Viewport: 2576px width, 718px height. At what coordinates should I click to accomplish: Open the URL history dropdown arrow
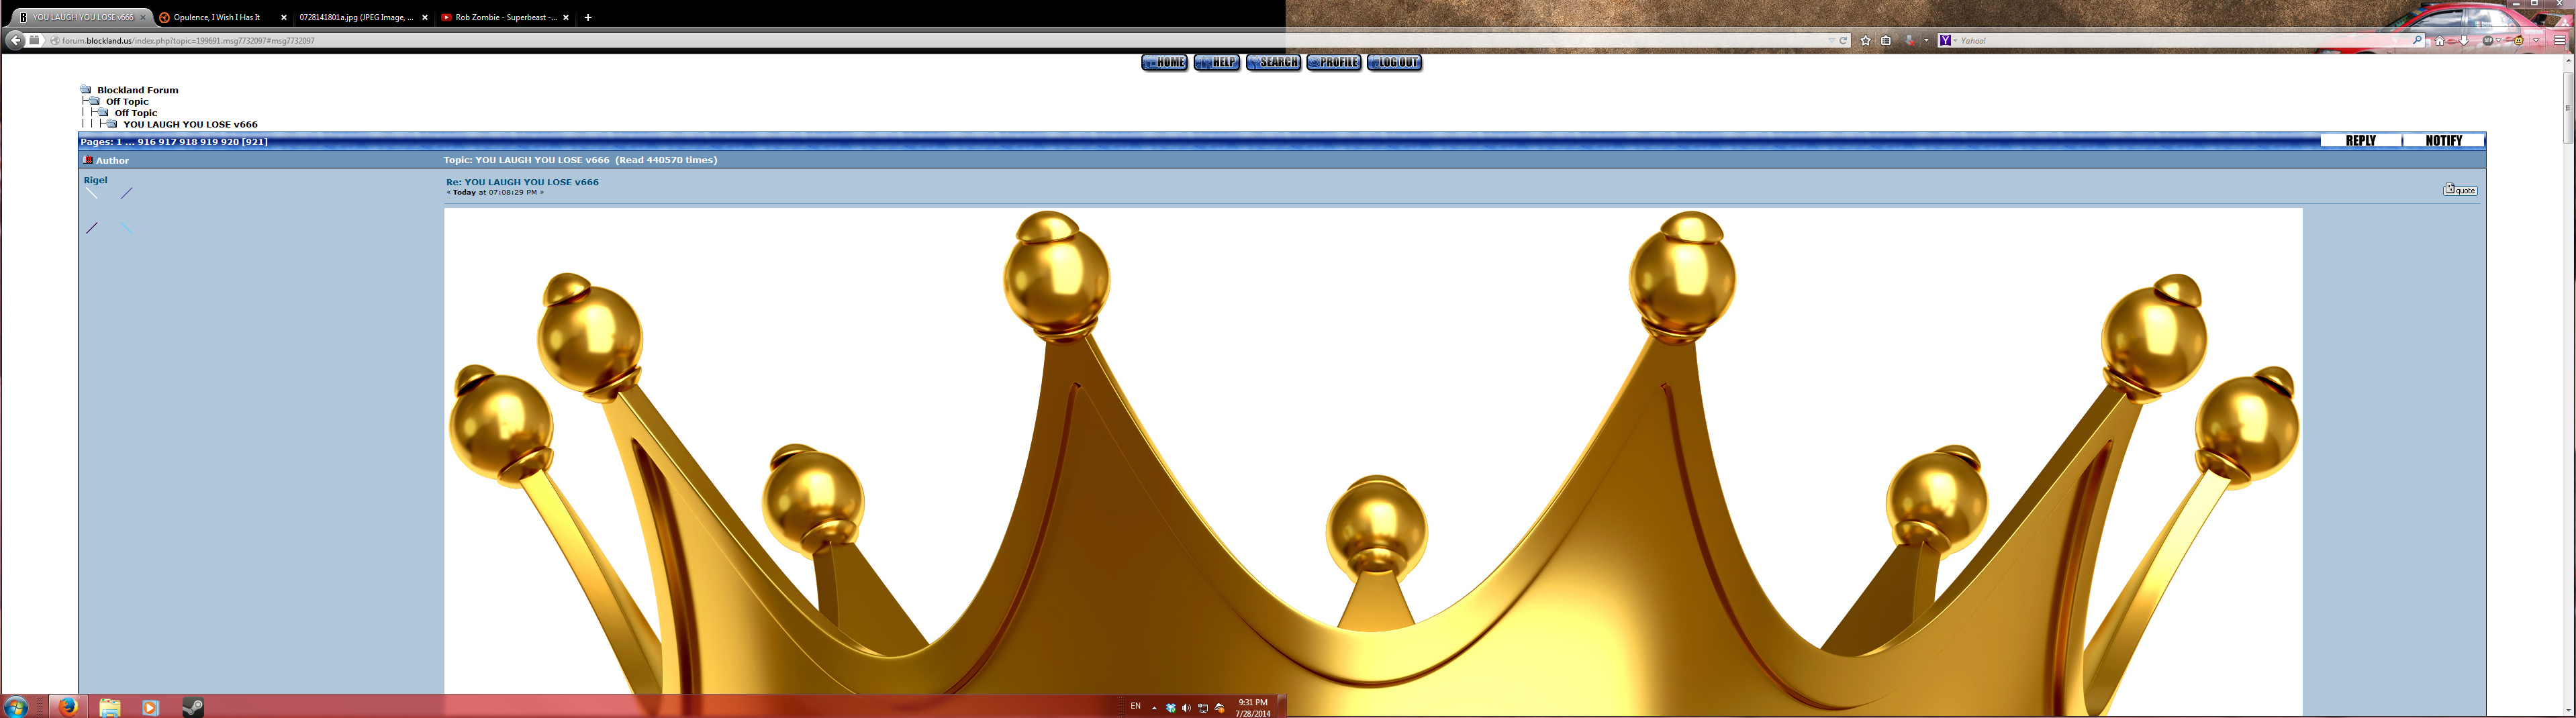coord(1832,41)
